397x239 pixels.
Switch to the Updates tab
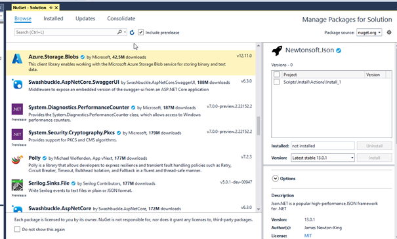tap(85, 18)
